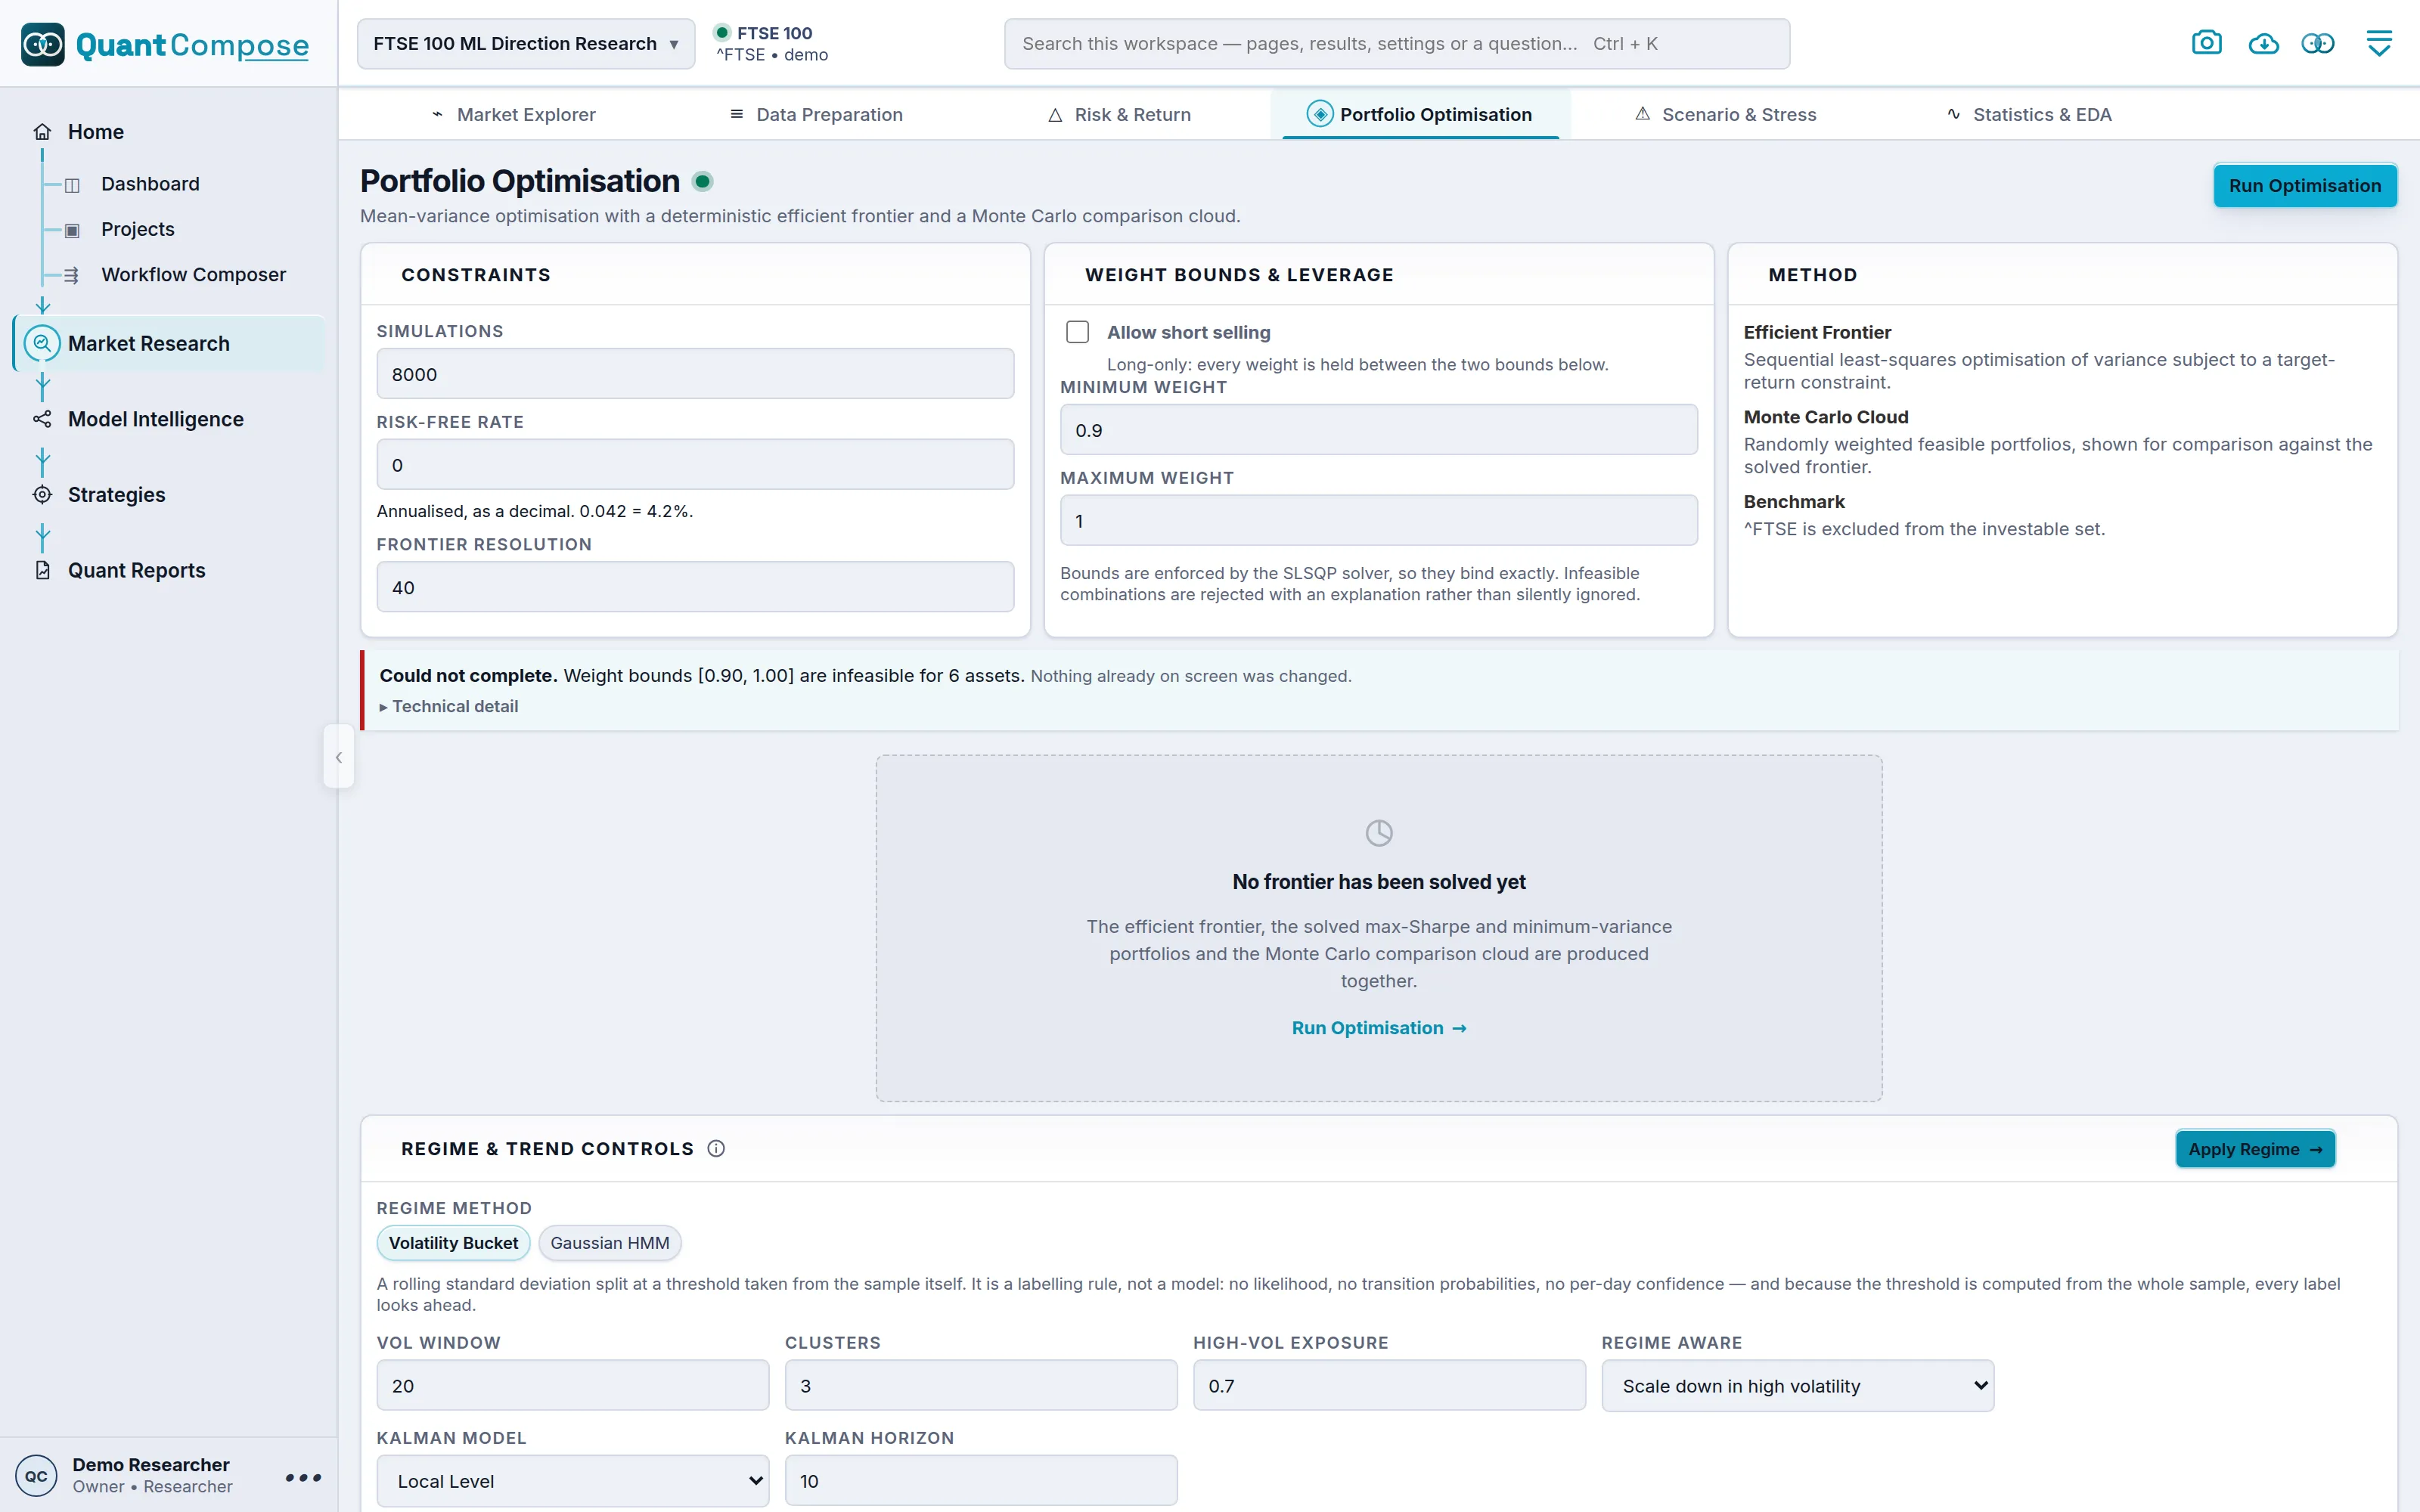Click the Dashboard panel icon
Viewport: 2420px width, 1512px height.
[72, 185]
